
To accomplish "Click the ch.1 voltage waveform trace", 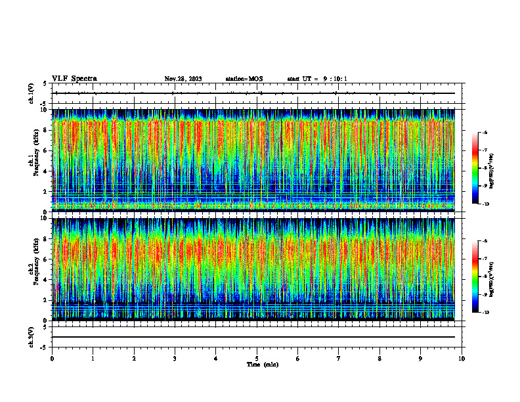I will click(x=253, y=93).
